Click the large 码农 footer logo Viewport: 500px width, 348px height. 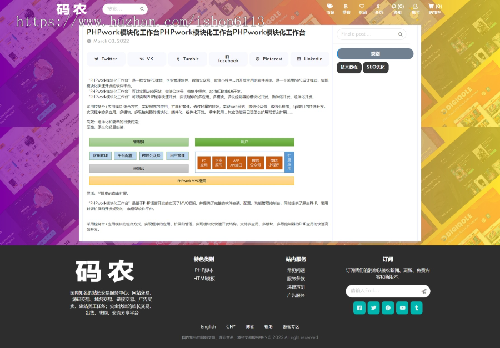click(105, 271)
